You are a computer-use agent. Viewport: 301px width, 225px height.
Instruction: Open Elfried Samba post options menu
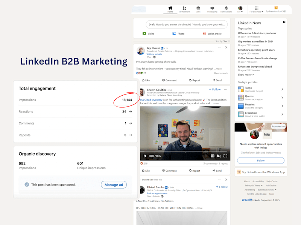pyautogui.click(x=220, y=180)
